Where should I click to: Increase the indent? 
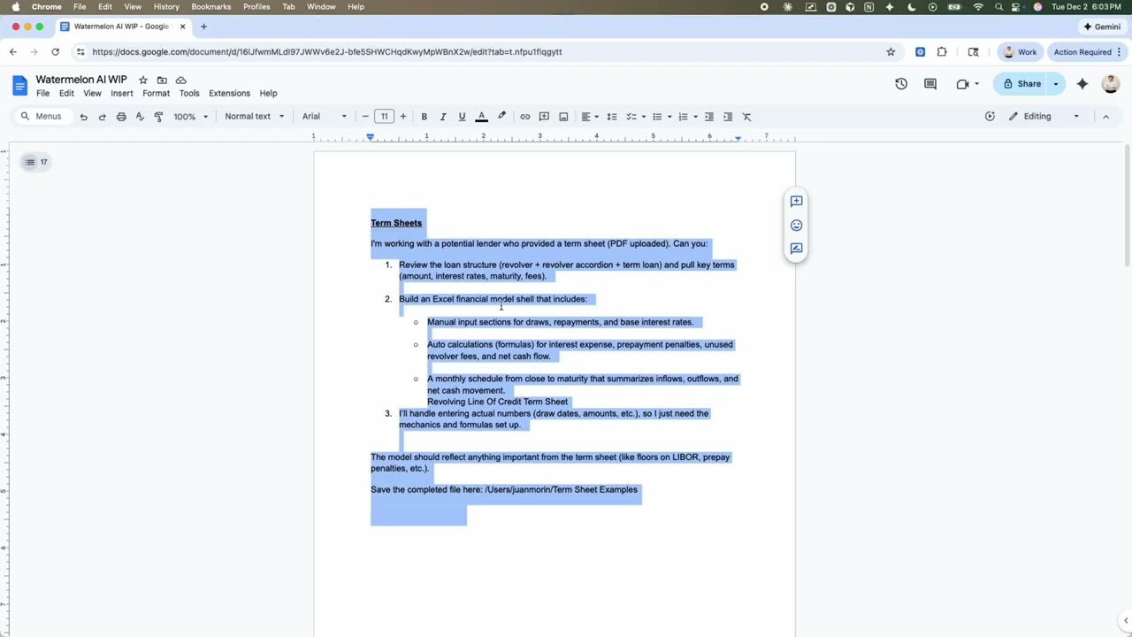pos(728,117)
